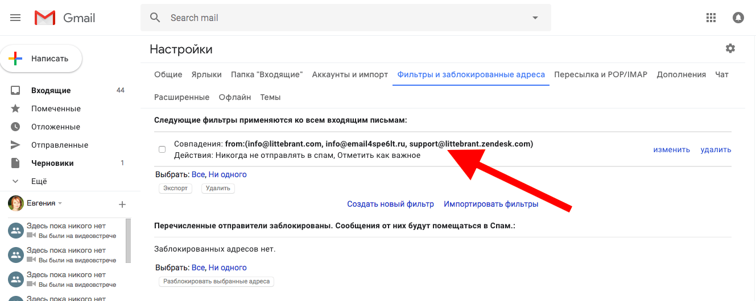The height and width of the screenshot is (301, 756).
Task: Open the Отложенные snoozed folder
Action: pyautogui.click(x=55, y=127)
